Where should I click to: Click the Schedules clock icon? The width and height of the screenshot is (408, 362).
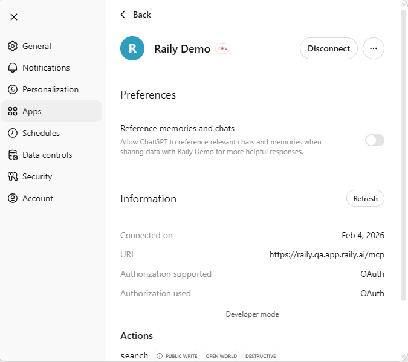pos(13,133)
